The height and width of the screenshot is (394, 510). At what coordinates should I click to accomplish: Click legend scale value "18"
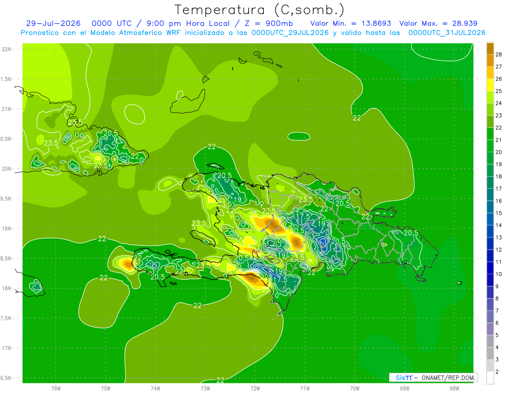click(x=499, y=176)
